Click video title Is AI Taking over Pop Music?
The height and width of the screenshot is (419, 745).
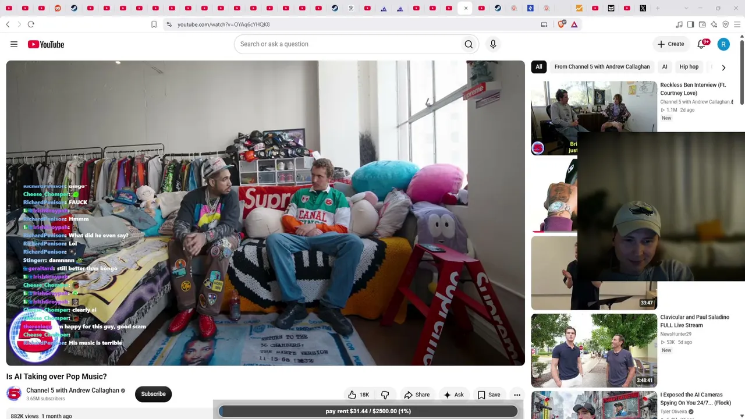[56, 377]
